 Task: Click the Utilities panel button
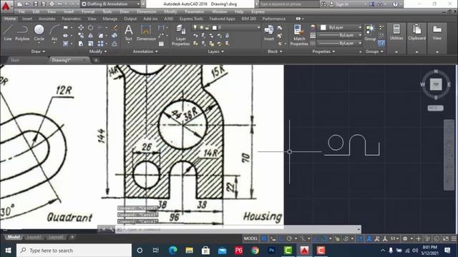396,32
